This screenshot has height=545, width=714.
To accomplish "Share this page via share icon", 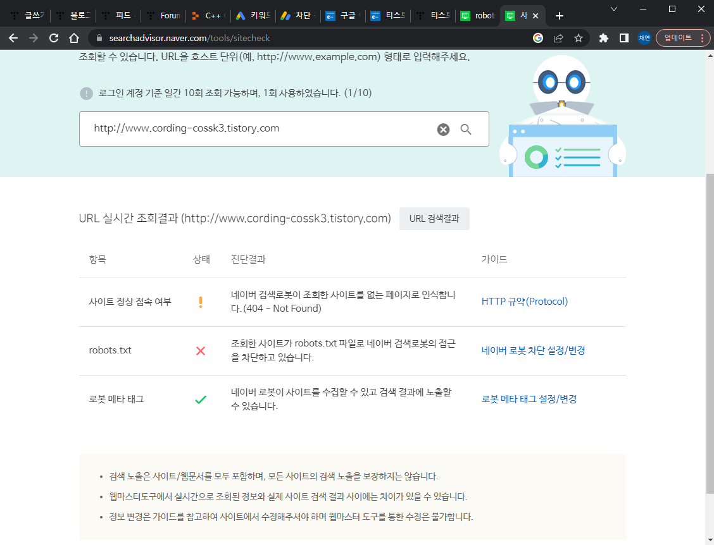I will (x=558, y=38).
